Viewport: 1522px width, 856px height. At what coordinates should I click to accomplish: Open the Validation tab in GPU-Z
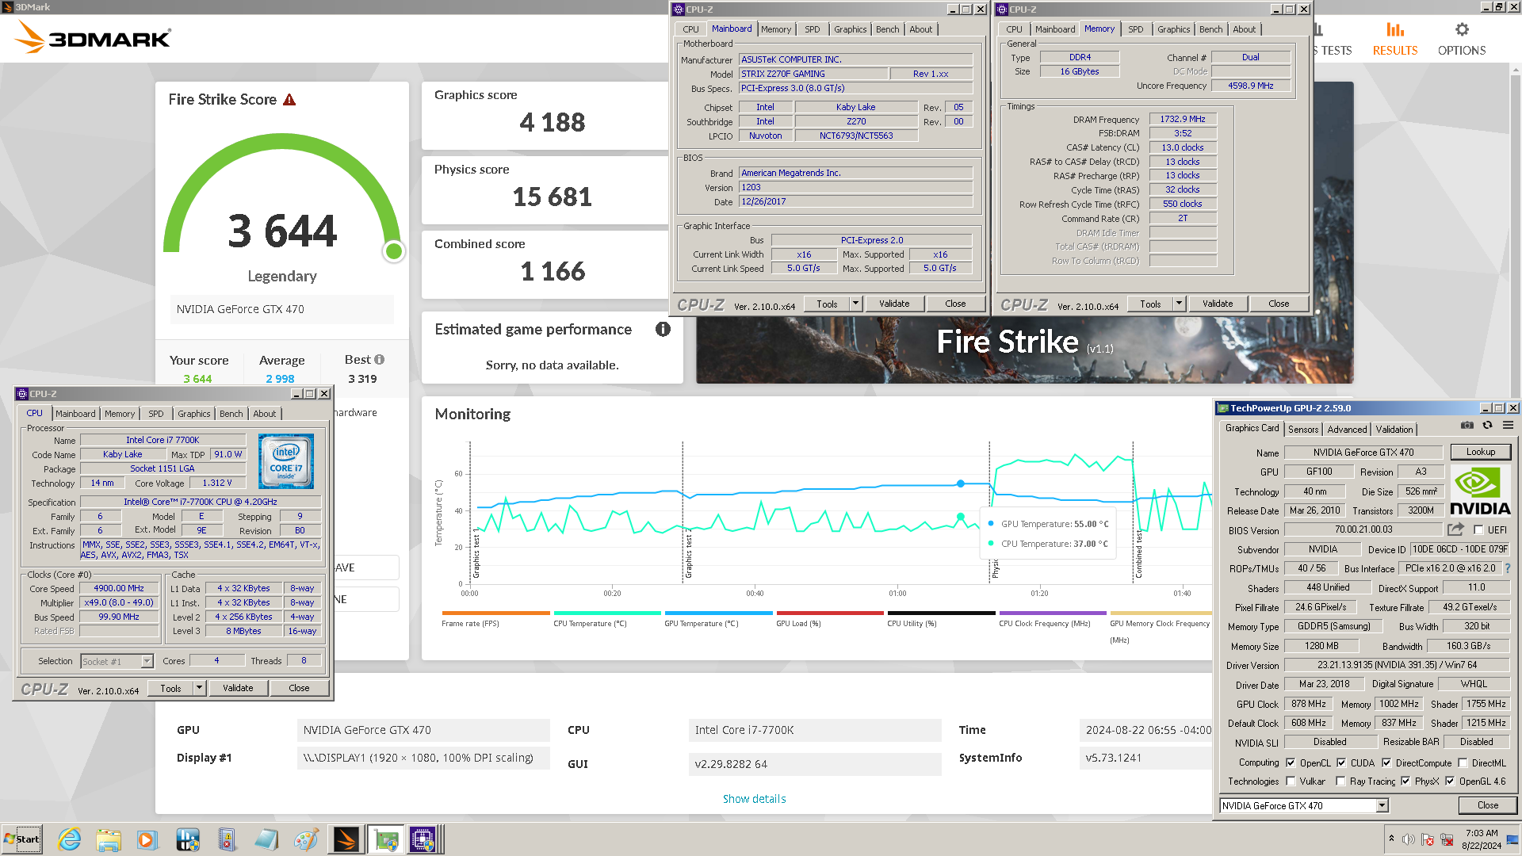click(1394, 430)
